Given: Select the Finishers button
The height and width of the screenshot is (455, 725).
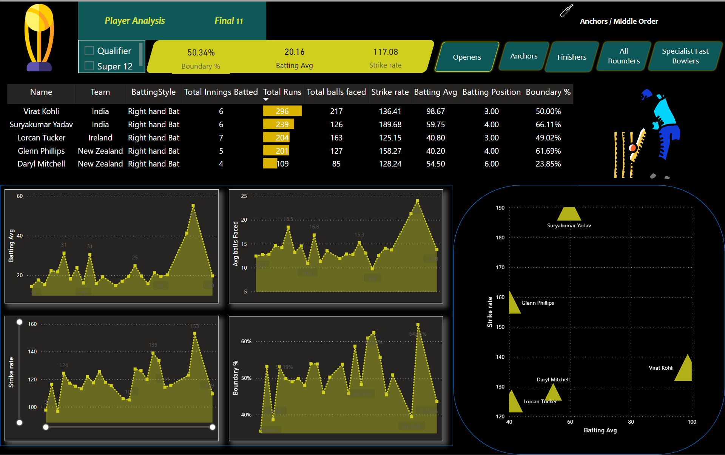Looking at the screenshot, I should pos(572,57).
